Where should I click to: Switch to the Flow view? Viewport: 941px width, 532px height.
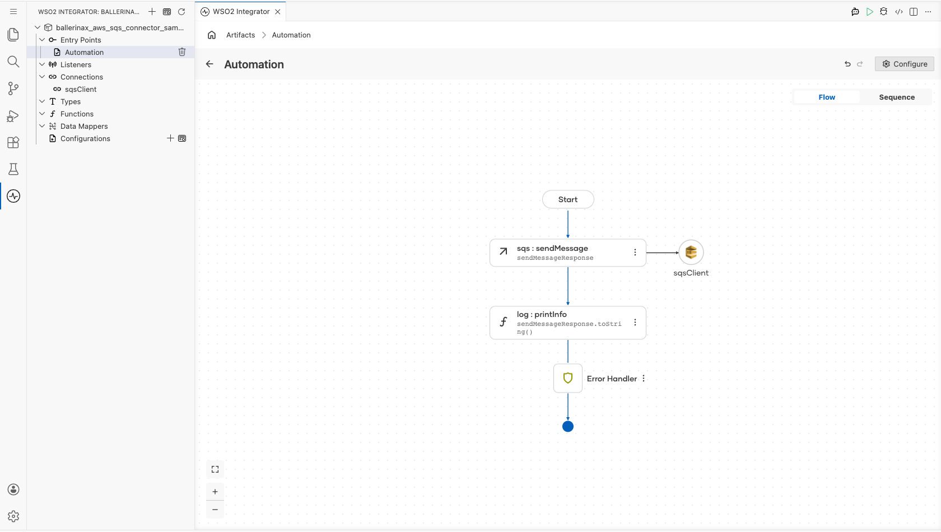(827, 97)
